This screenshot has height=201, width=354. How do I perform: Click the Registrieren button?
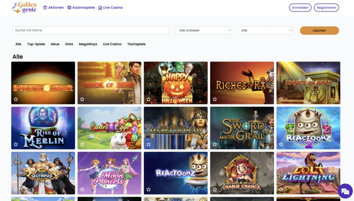click(326, 8)
